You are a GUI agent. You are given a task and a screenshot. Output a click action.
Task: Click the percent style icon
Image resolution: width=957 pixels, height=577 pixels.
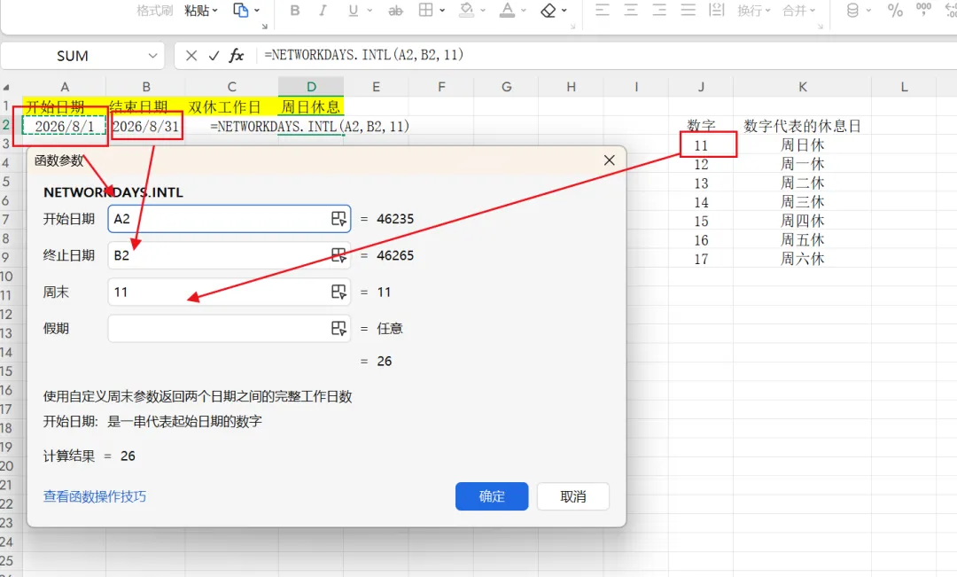[895, 11]
